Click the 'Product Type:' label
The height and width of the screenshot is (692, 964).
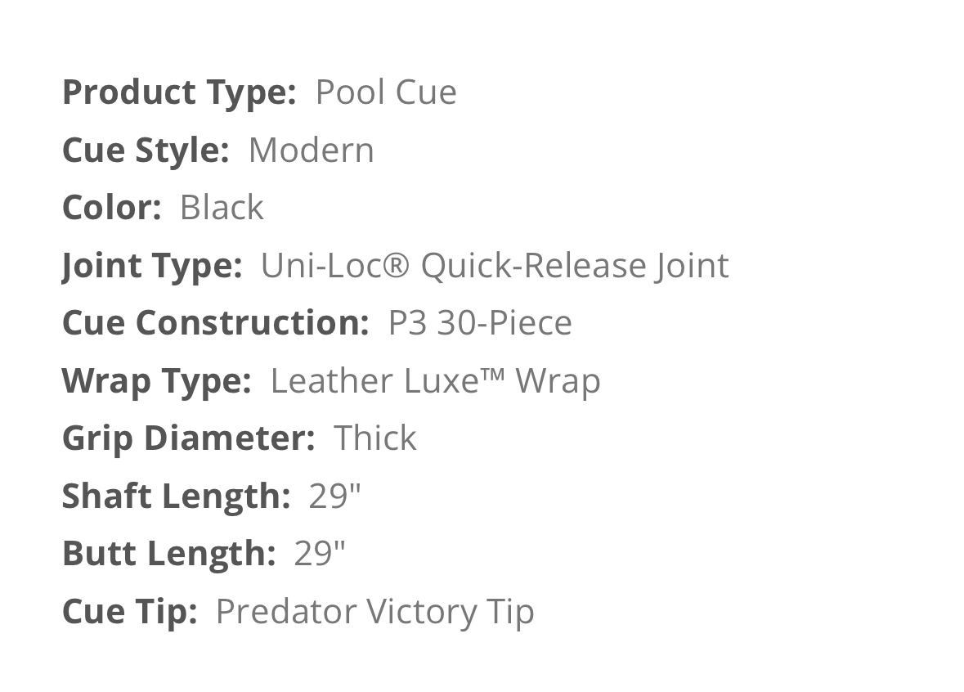click(178, 92)
